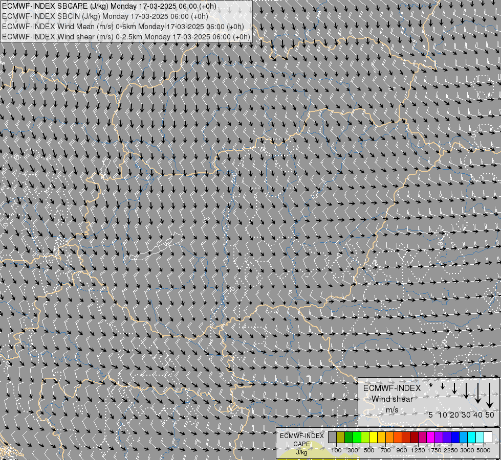Viewport: 501px width, 460px height.
Task: Select the crimson pink CAPE swatch
Action: 422,437
